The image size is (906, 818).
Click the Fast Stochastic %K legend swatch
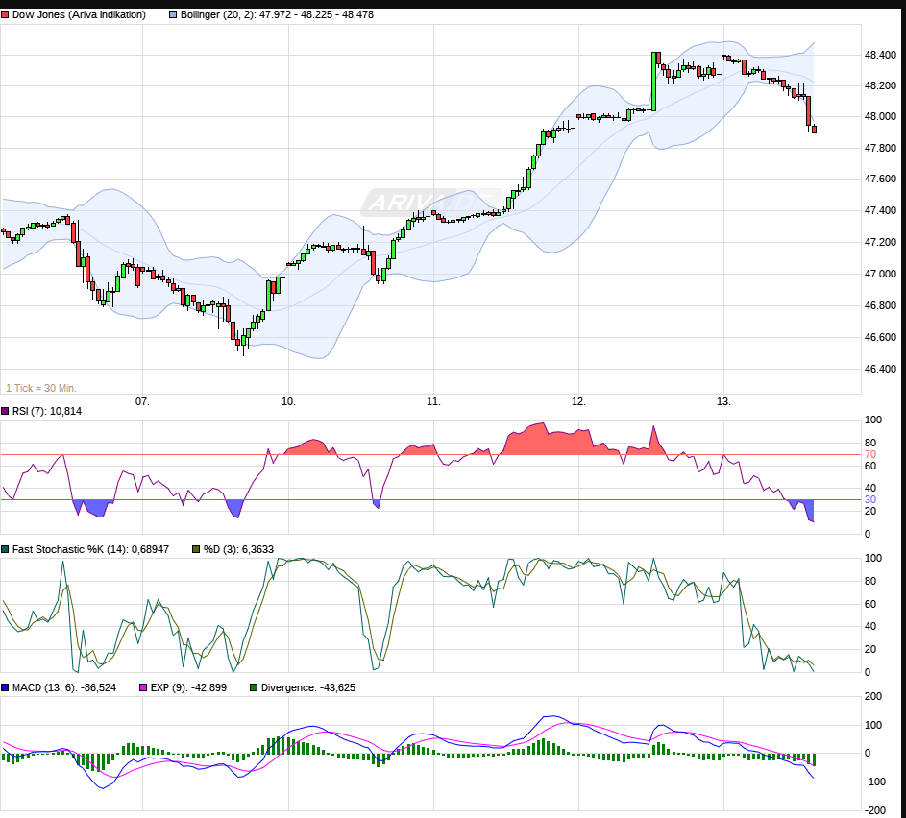(6, 549)
